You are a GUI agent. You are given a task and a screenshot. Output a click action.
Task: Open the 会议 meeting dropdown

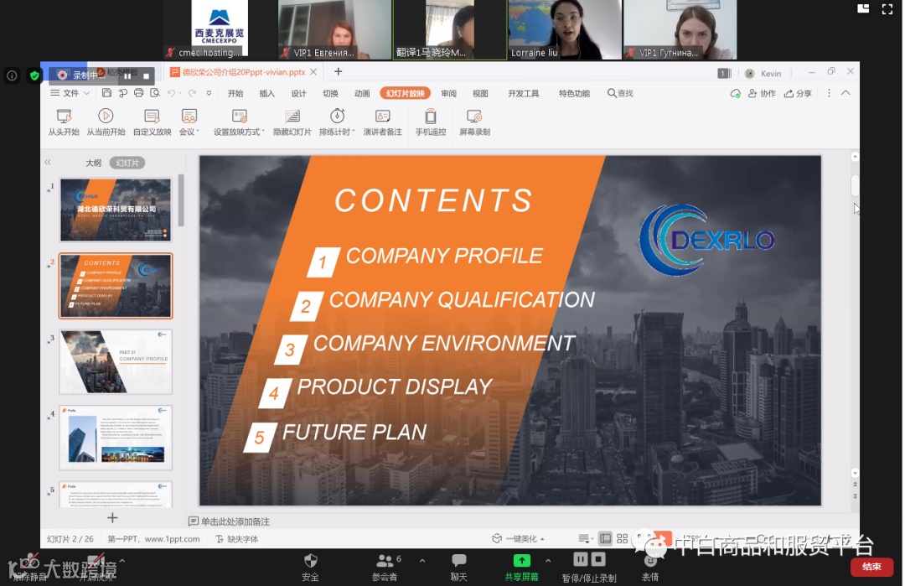point(189,122)
